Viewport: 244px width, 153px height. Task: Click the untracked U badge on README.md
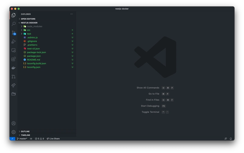[x=72, y=60]
